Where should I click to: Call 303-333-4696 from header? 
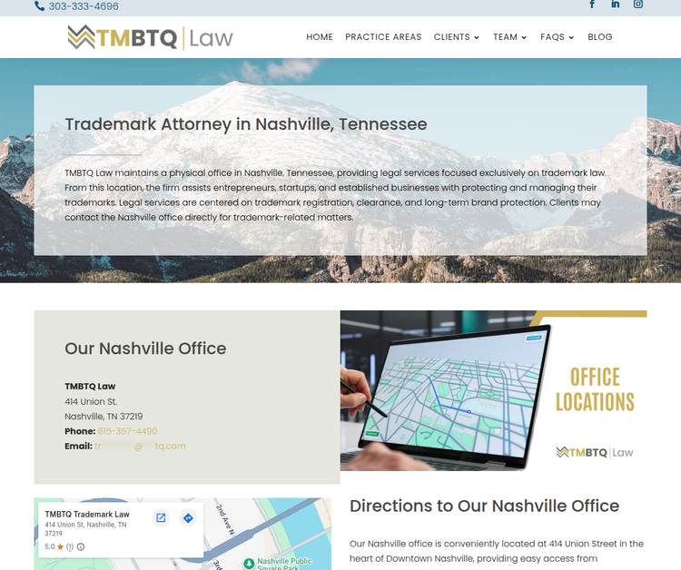[84, 6]
